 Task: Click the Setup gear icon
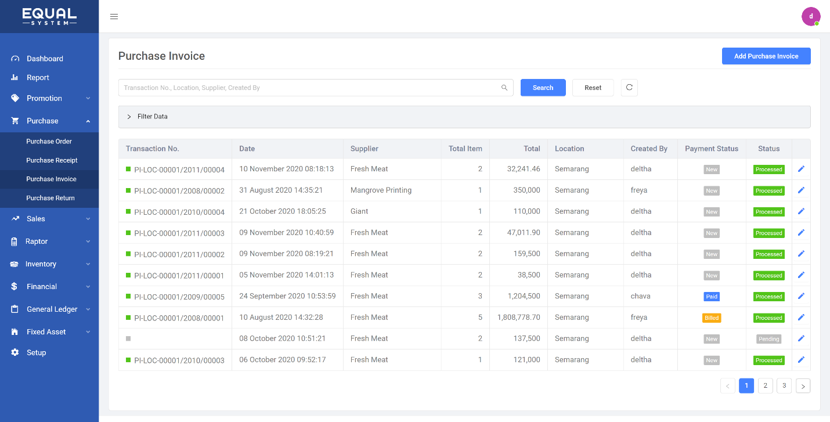point(15,352)
